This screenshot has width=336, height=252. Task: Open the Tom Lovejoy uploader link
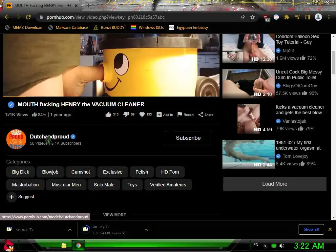[x=295, y=156]
